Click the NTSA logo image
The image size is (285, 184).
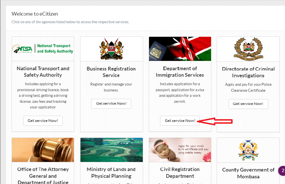(x=43, y=49)
